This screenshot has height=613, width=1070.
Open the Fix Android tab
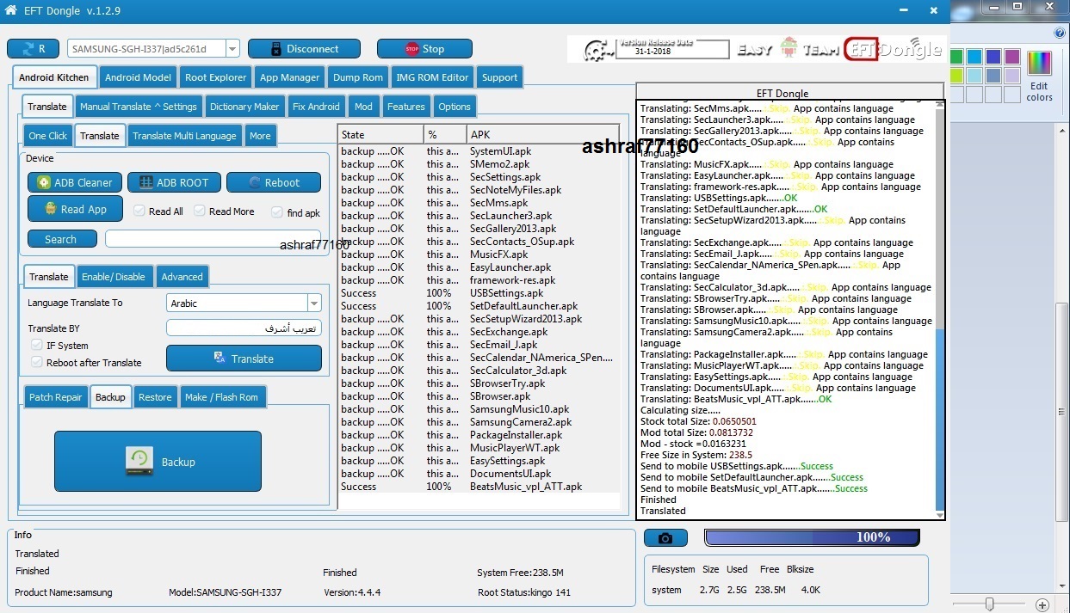[x=316, y=107]
